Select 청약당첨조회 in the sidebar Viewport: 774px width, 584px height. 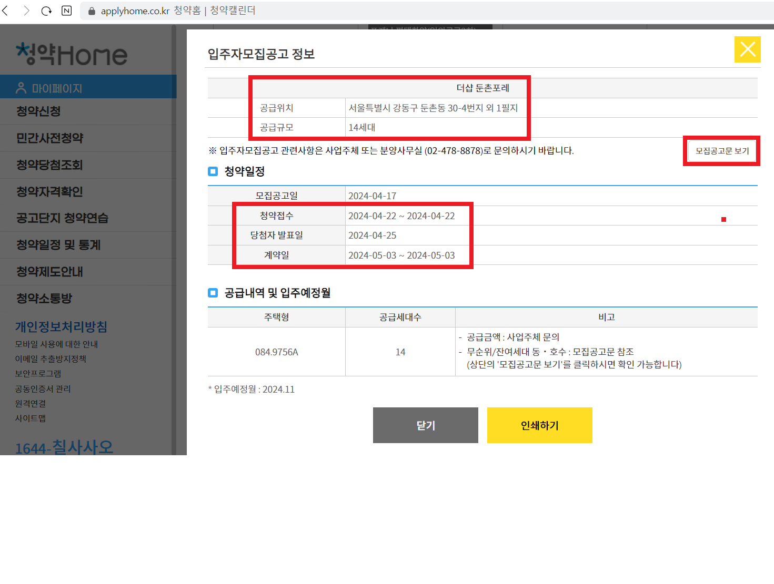coord(49,165)
